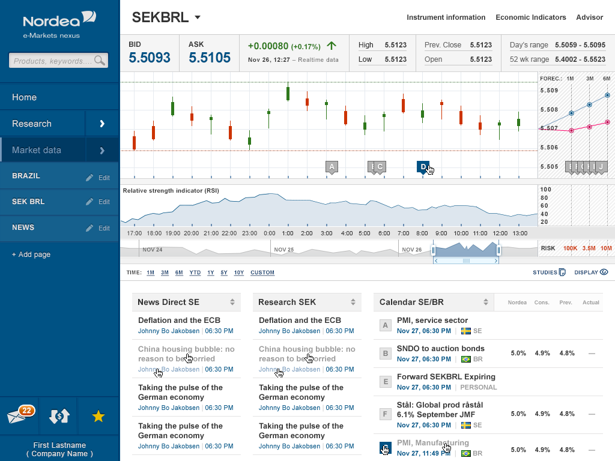Viewport: 615px width, 461px height.
Task: Click pencil edit icon for NEWS page
Action: click(x=89, y=227)
